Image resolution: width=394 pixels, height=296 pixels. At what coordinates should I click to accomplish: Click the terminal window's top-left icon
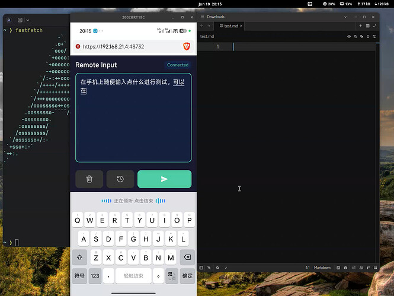coord(9,20)
